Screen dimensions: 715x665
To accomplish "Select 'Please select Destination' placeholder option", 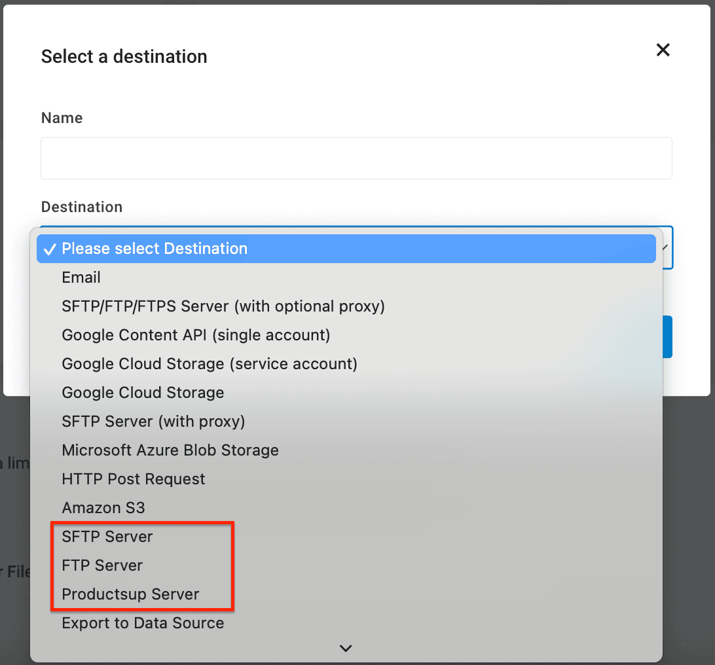I will tap(155, 249).
